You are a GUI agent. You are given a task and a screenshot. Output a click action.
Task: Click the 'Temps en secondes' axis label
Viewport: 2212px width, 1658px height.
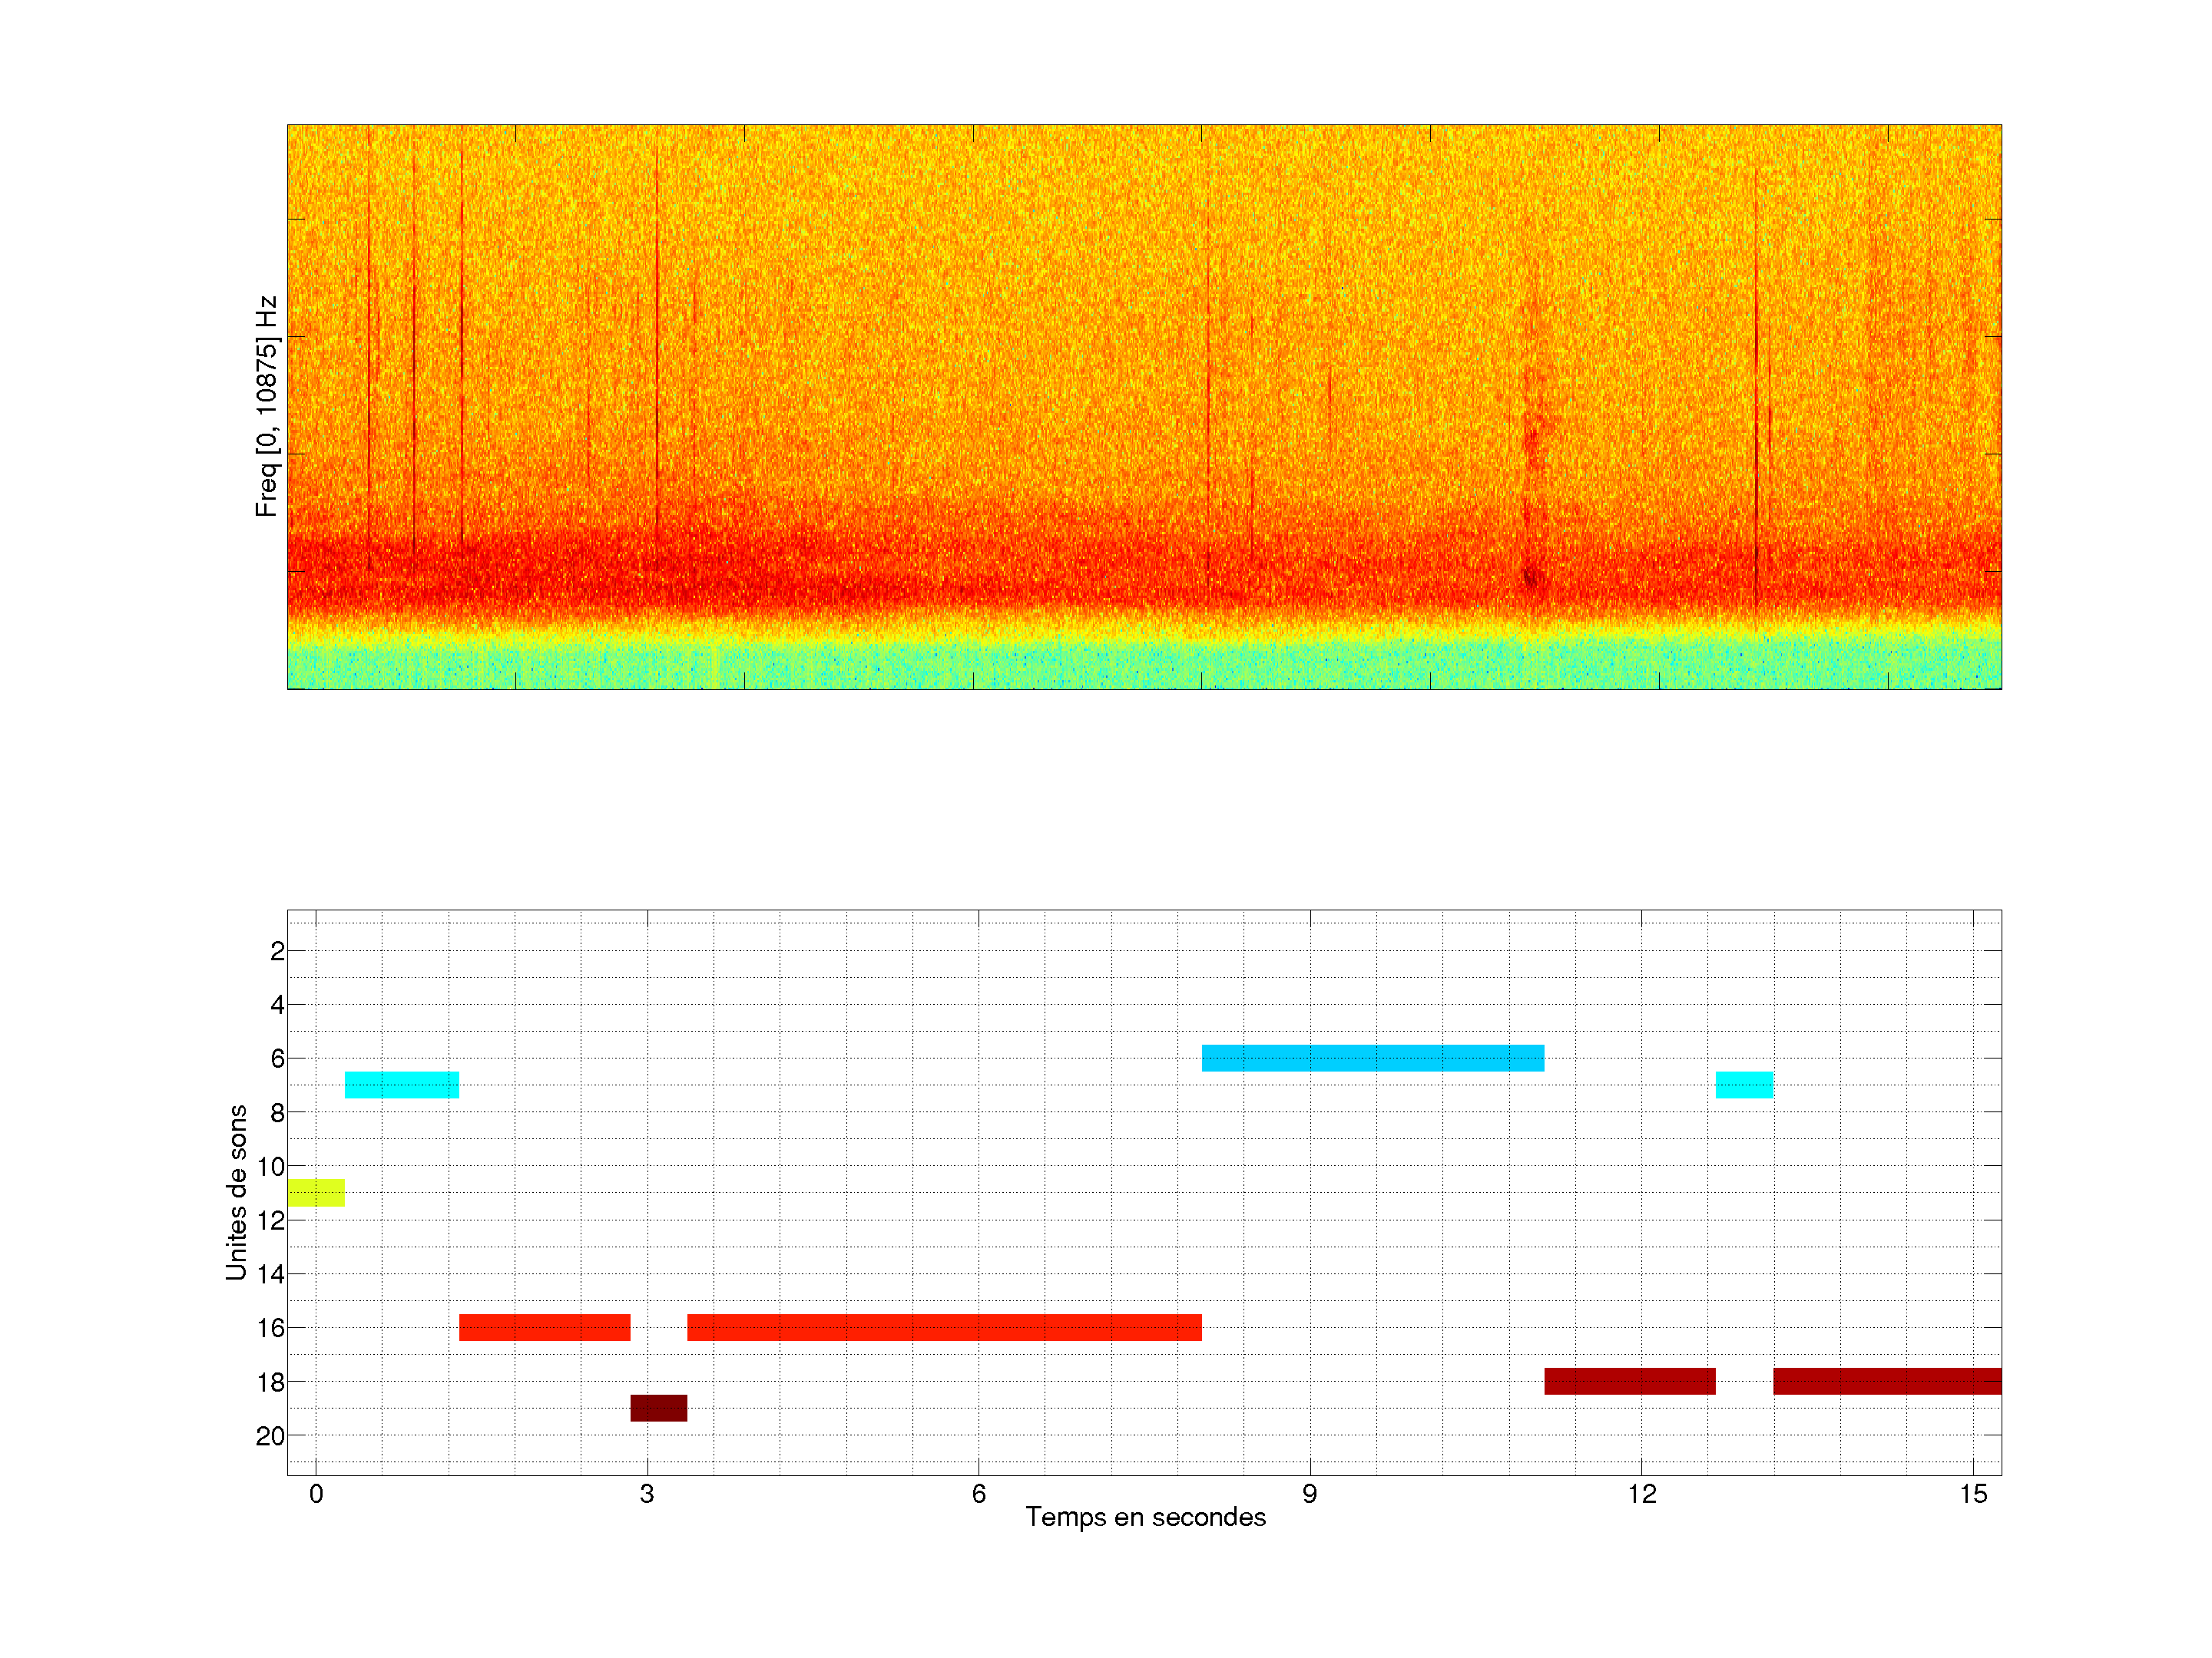[1145, 1517]
